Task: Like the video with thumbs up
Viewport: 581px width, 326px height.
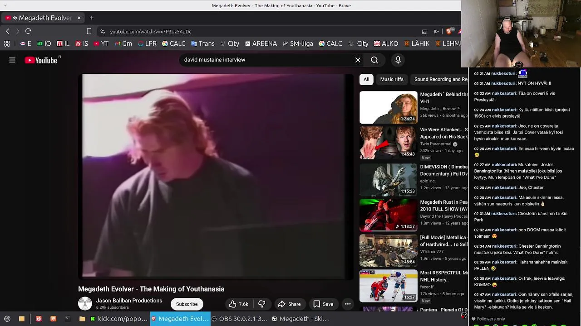Action: click(238, 304)
